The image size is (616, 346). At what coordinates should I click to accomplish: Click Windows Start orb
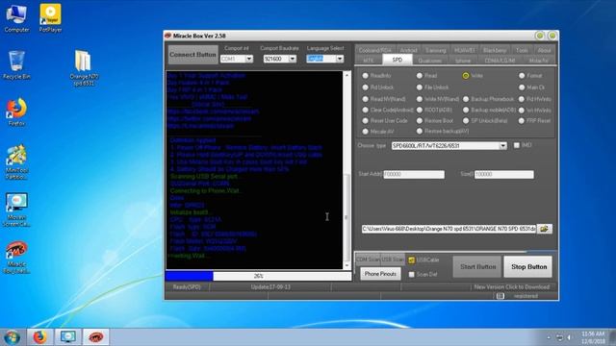pyautogui.click(x=12, y=337)
